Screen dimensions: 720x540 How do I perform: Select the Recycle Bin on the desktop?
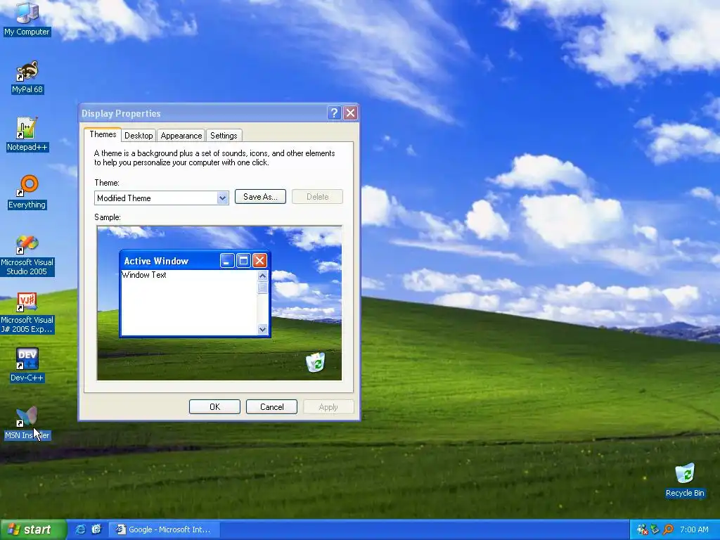[x=685, y=480]
